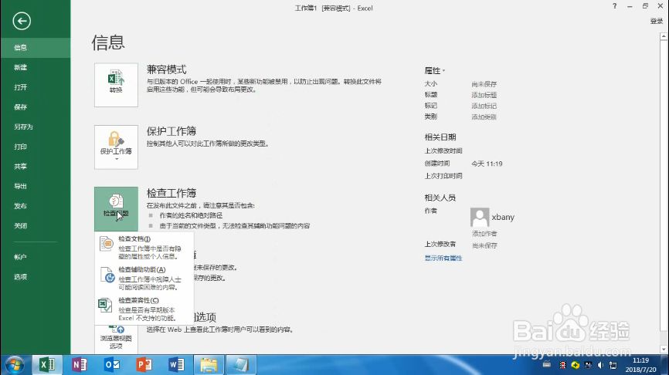Click the Check for Issues (检查问题) button
669x375 pixels.
pos(116,209)
